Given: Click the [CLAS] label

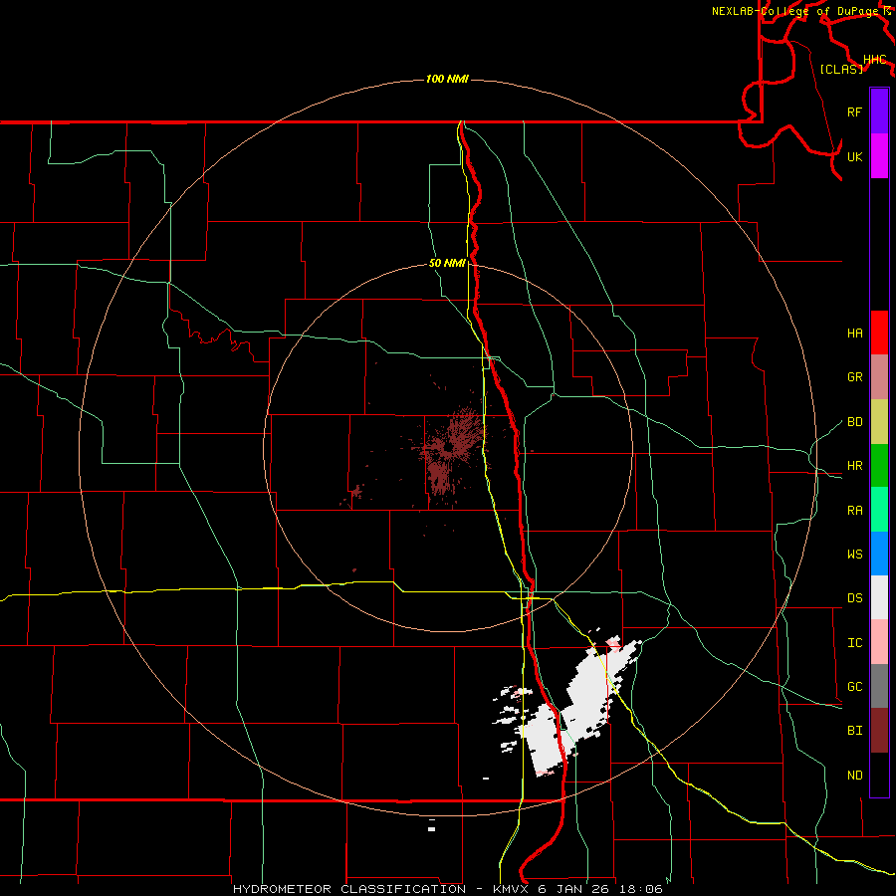Looking at the screenshot, I should [841, 69].
